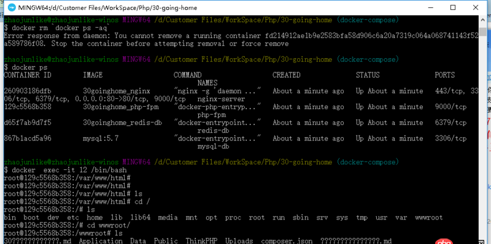Click image name mysql:5.7
The height and width of the screenshot is (244, 491).
[x=101, y=139]
